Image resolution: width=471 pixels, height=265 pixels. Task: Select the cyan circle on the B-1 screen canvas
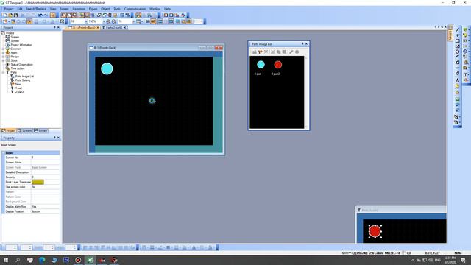107,68
